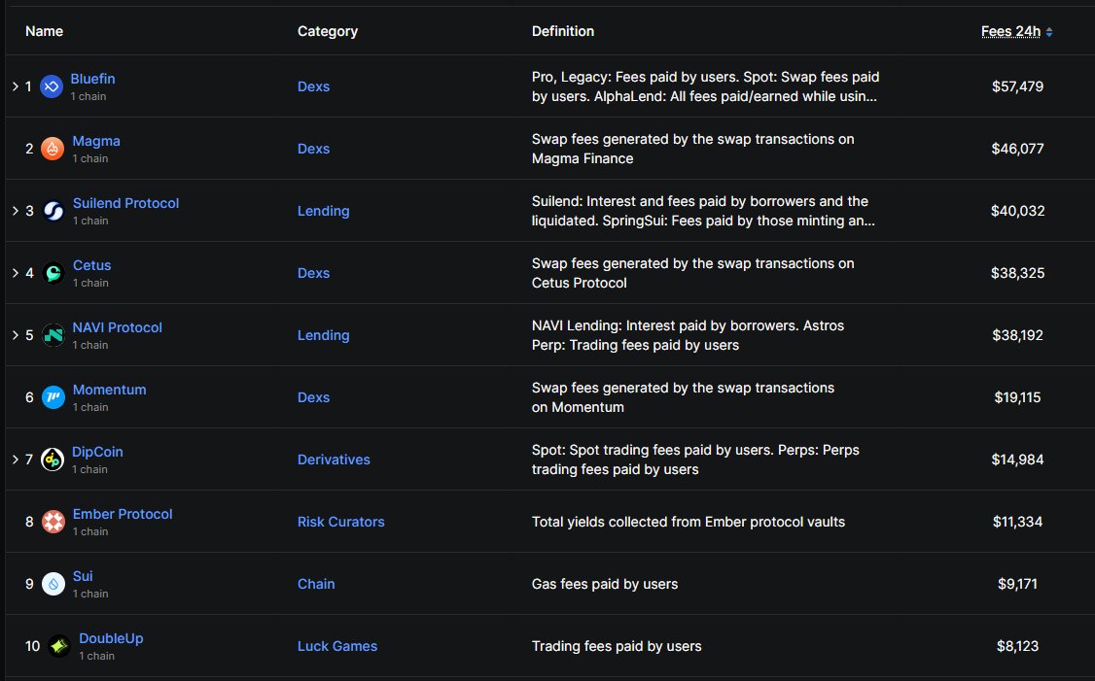Viewport: 1095px width, 681px height.
Task: Open the NAVI Protocol link
Action: click(x=118, y=327)
